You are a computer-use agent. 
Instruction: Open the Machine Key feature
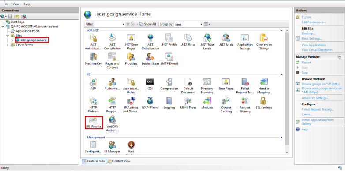click(x=93, y=59)
